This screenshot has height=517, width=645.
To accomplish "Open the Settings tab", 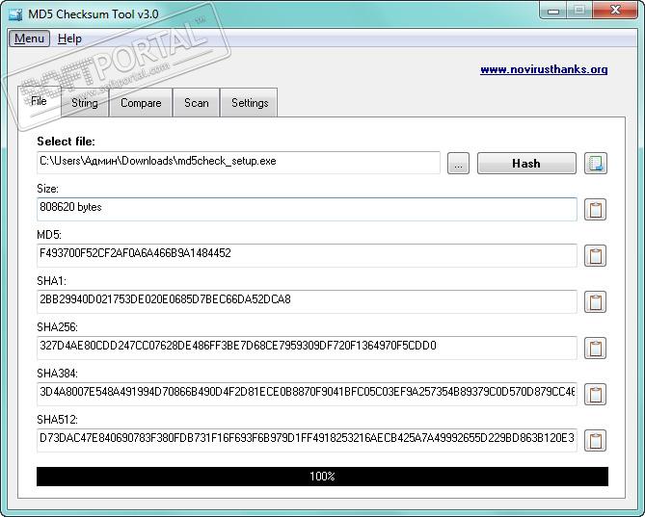I will point(250,103).
